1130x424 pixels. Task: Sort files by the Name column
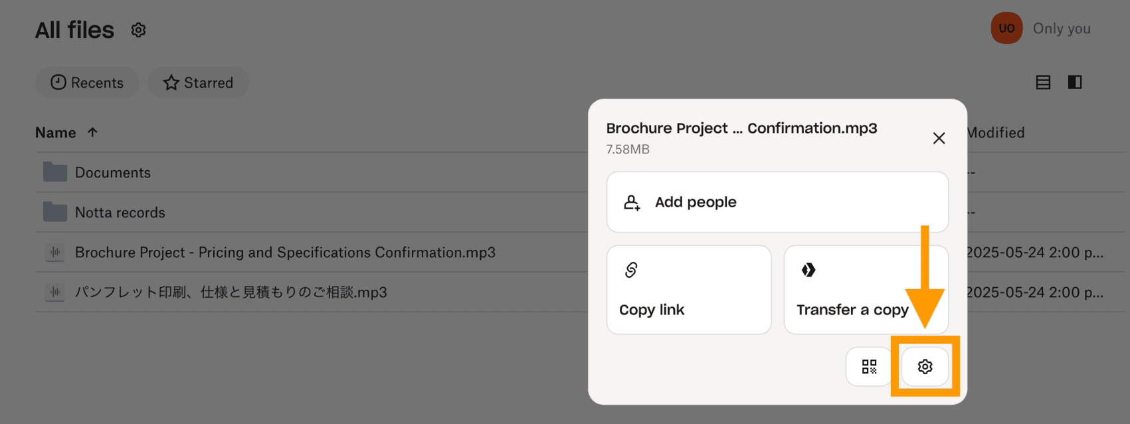coord(66,133)
